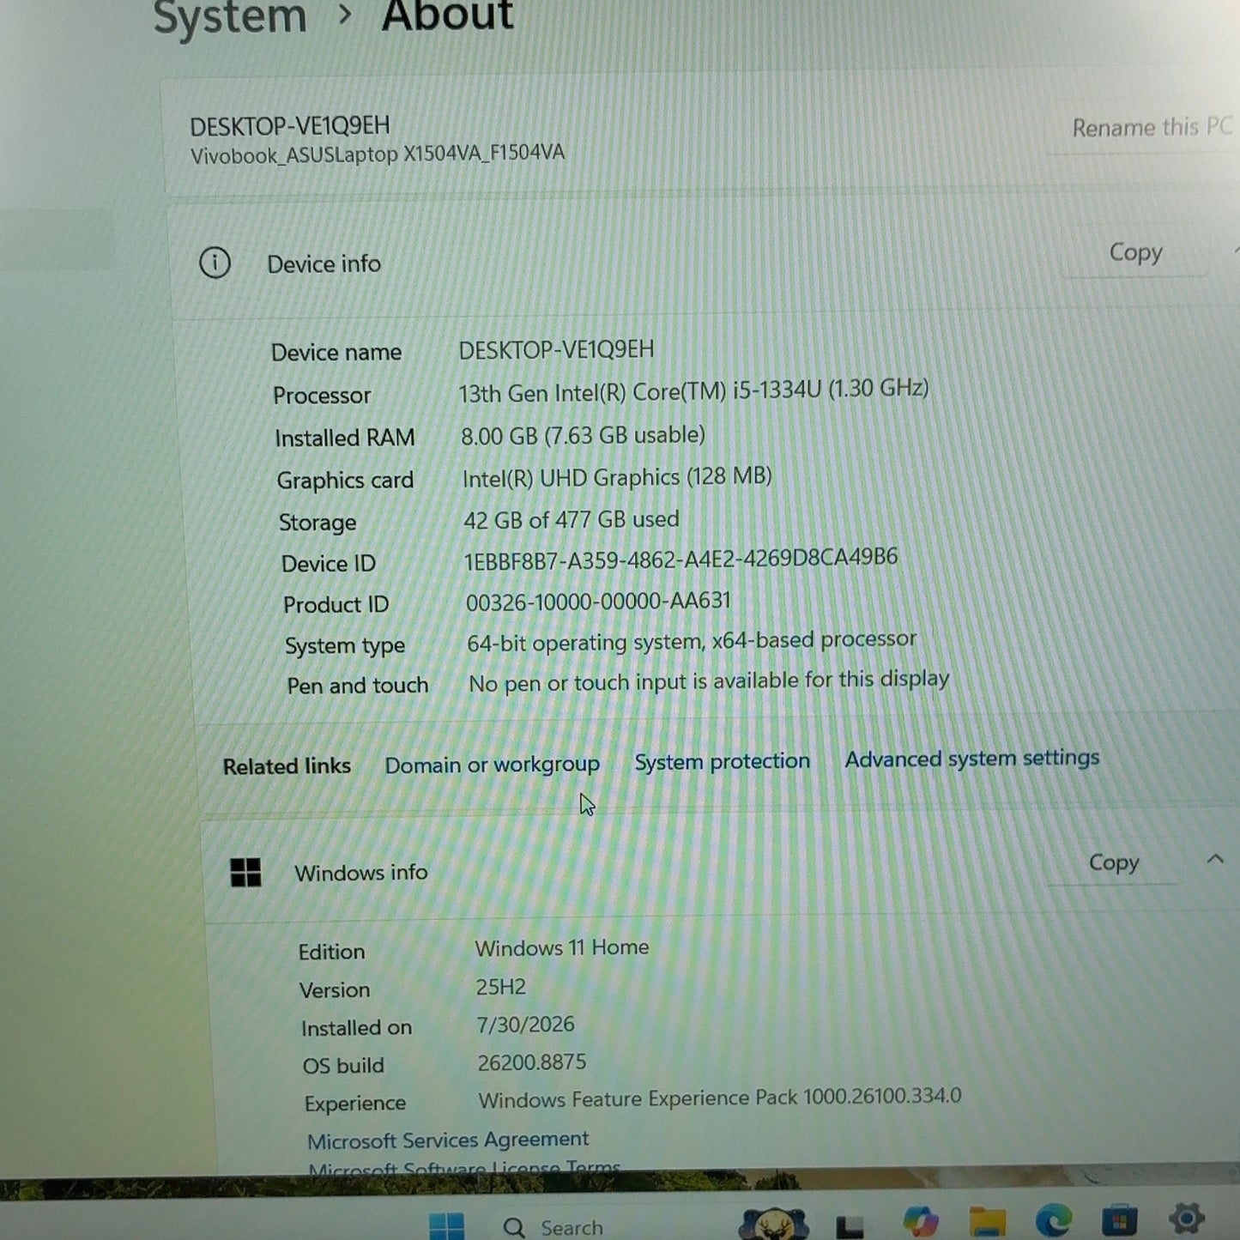The height and width of the screenshot is (1240, 1240).
Task: Click the Pen and touch value text
Action: click(709, 681)
